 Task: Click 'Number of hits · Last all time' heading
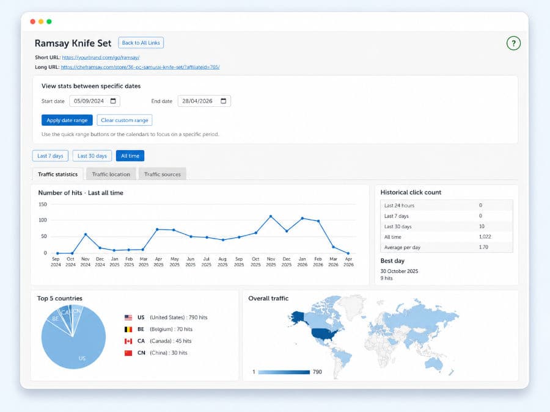click(x=81, y=193)
